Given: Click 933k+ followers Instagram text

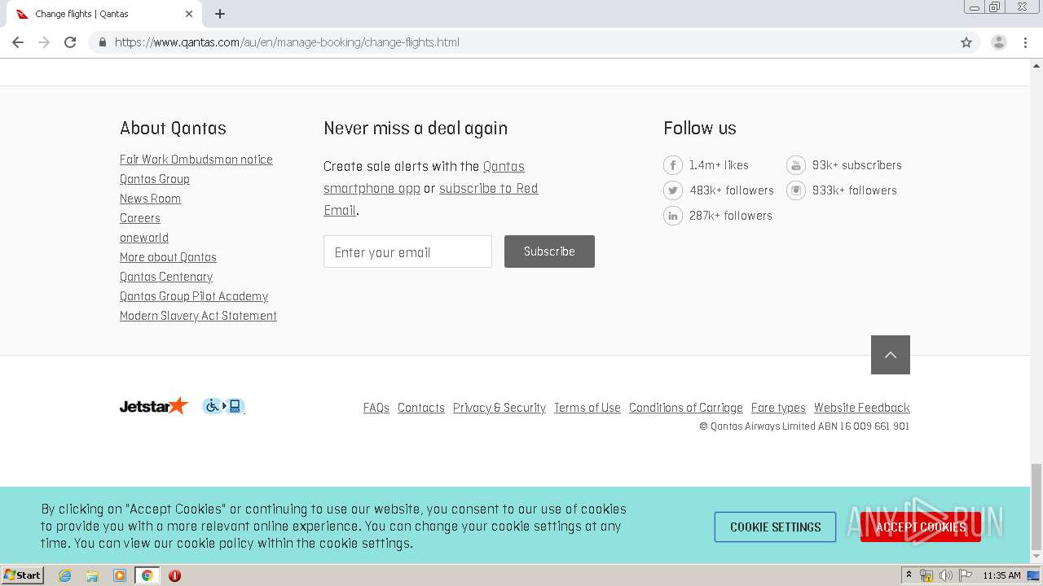Looking at the screenshot, I should coord(855,190).
